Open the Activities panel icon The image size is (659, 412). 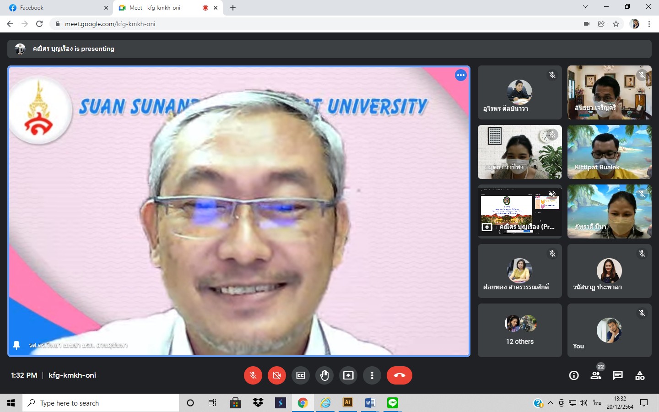640,375
